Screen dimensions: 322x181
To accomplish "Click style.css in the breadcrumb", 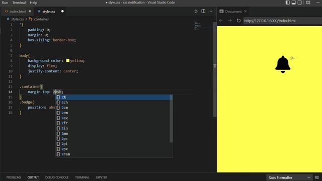I will point(18,19).
